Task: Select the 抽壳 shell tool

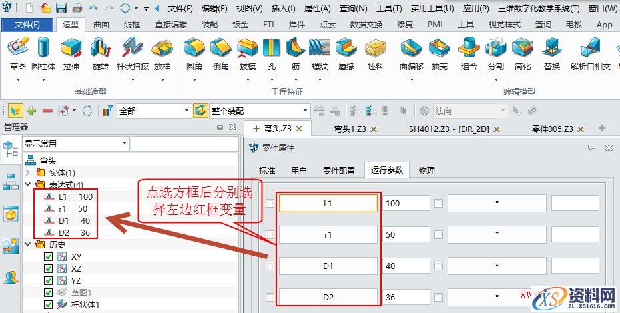Action: pos(440,54)
